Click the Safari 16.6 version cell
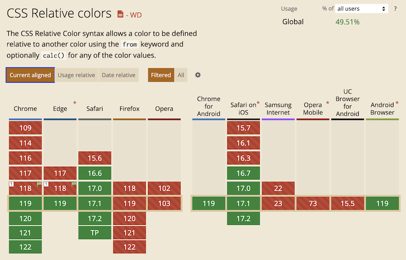 95,173
